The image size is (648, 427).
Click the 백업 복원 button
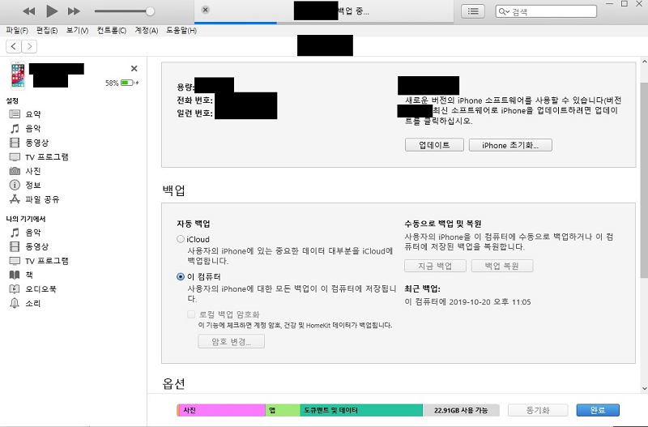[502, 266]
